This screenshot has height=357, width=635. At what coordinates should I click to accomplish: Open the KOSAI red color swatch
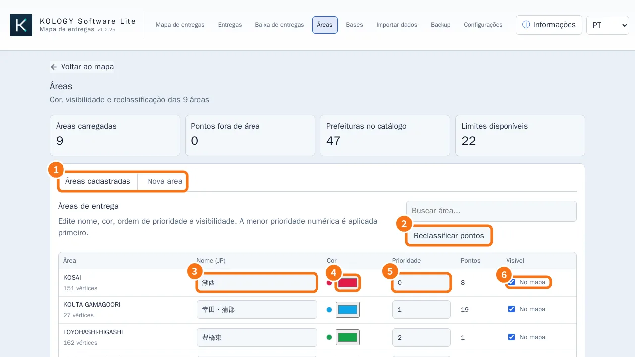(x=348, y=283)
